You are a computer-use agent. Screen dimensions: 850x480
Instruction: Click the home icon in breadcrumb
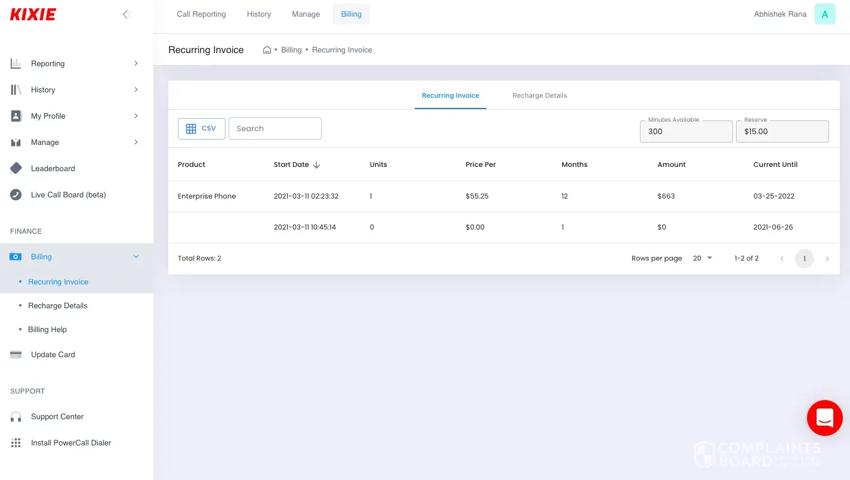coord(267,50)
